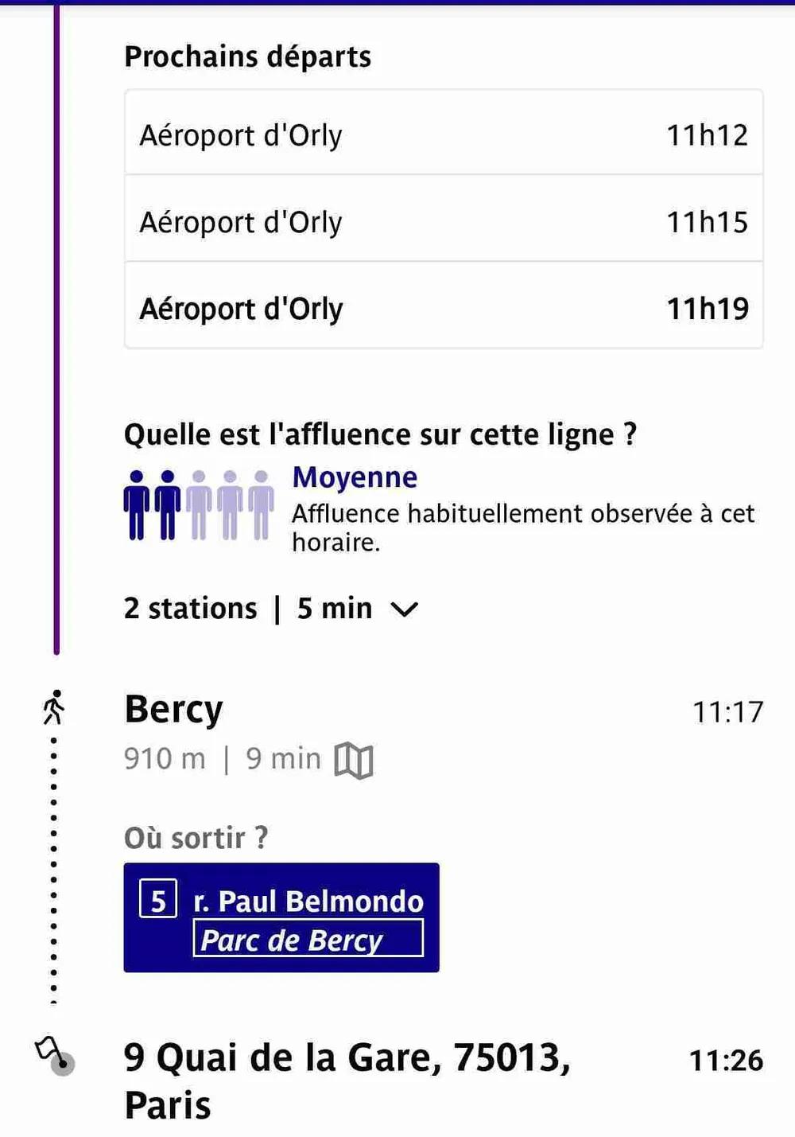
Task: Tap the 910 m walking distance text
Action: [x=165, y=759]
